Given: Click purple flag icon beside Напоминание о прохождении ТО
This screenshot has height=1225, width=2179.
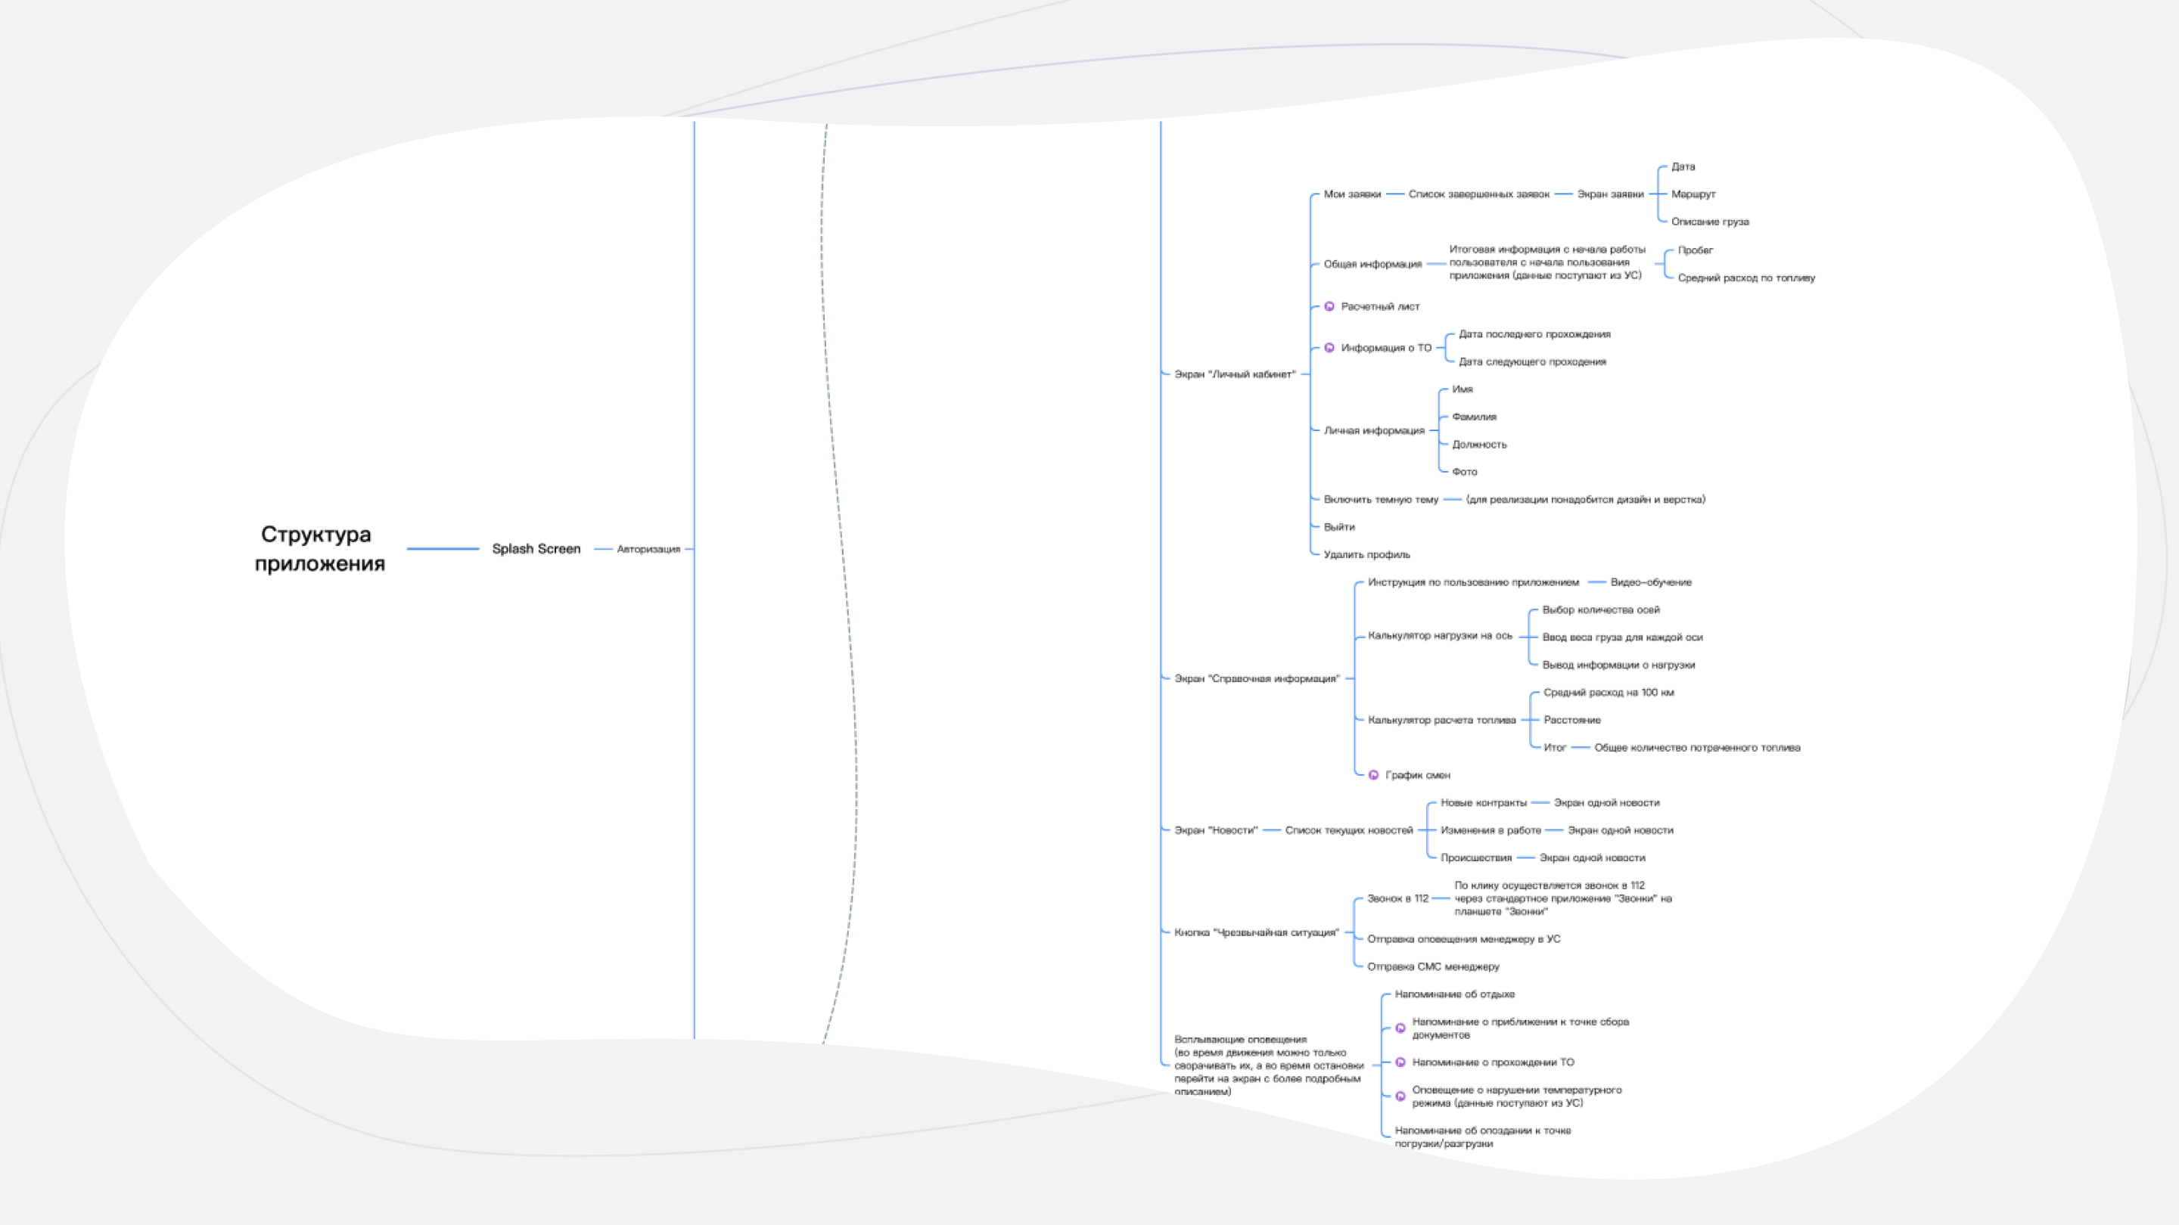Looking at the screenshot, I should (1400, 1062).
